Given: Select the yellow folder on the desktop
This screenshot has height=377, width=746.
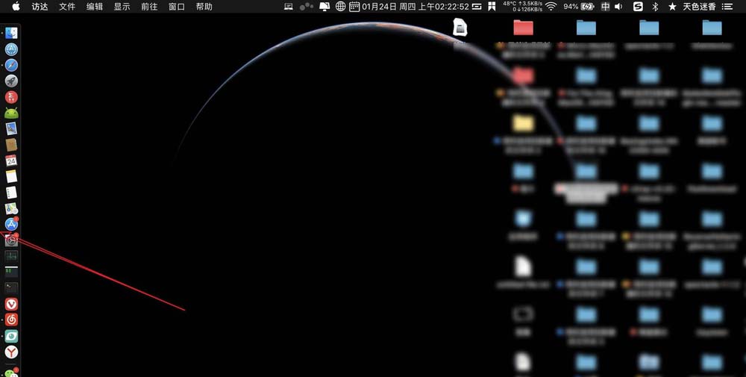Looking at the screenshot, I should [x=524, y=123].
